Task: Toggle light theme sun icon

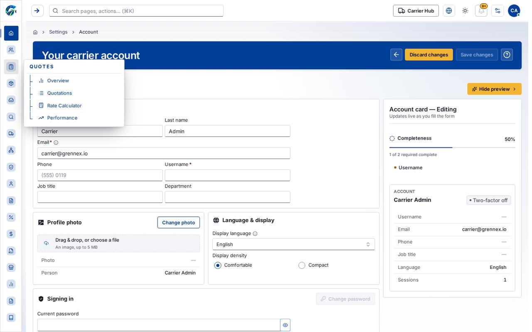Action: pos(465,11)
